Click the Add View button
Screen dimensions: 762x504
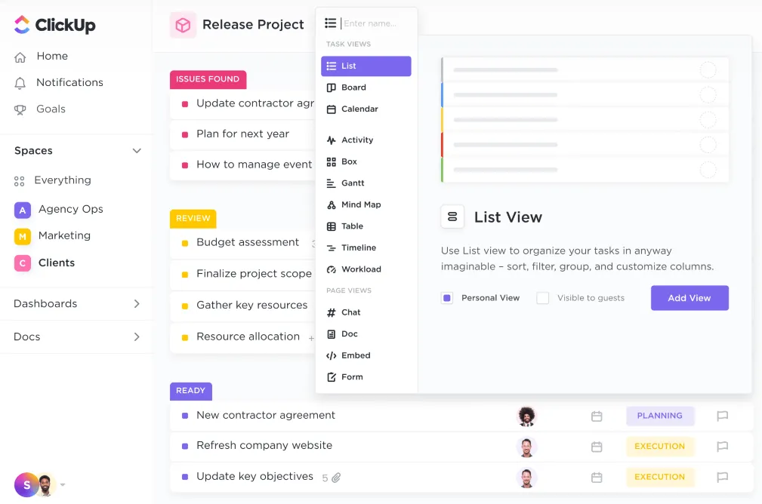coord(690,298)
